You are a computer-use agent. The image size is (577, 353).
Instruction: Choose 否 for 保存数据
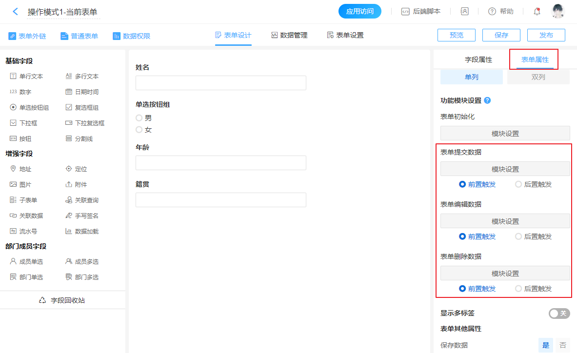click(563, 345)
